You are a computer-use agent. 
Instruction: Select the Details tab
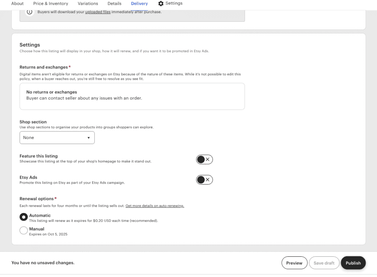click(x=114, y=4)
